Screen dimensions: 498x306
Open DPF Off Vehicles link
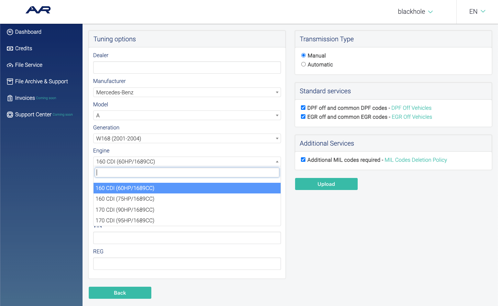(x=411, y=108)
